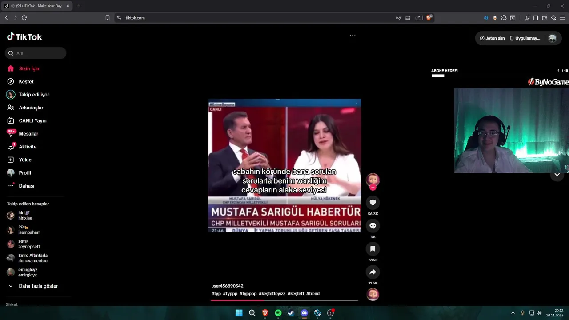The width and height of the screenshot is (569, 320).
Task: Click the bookmark page icon
Action: click(x=108, y=18)
